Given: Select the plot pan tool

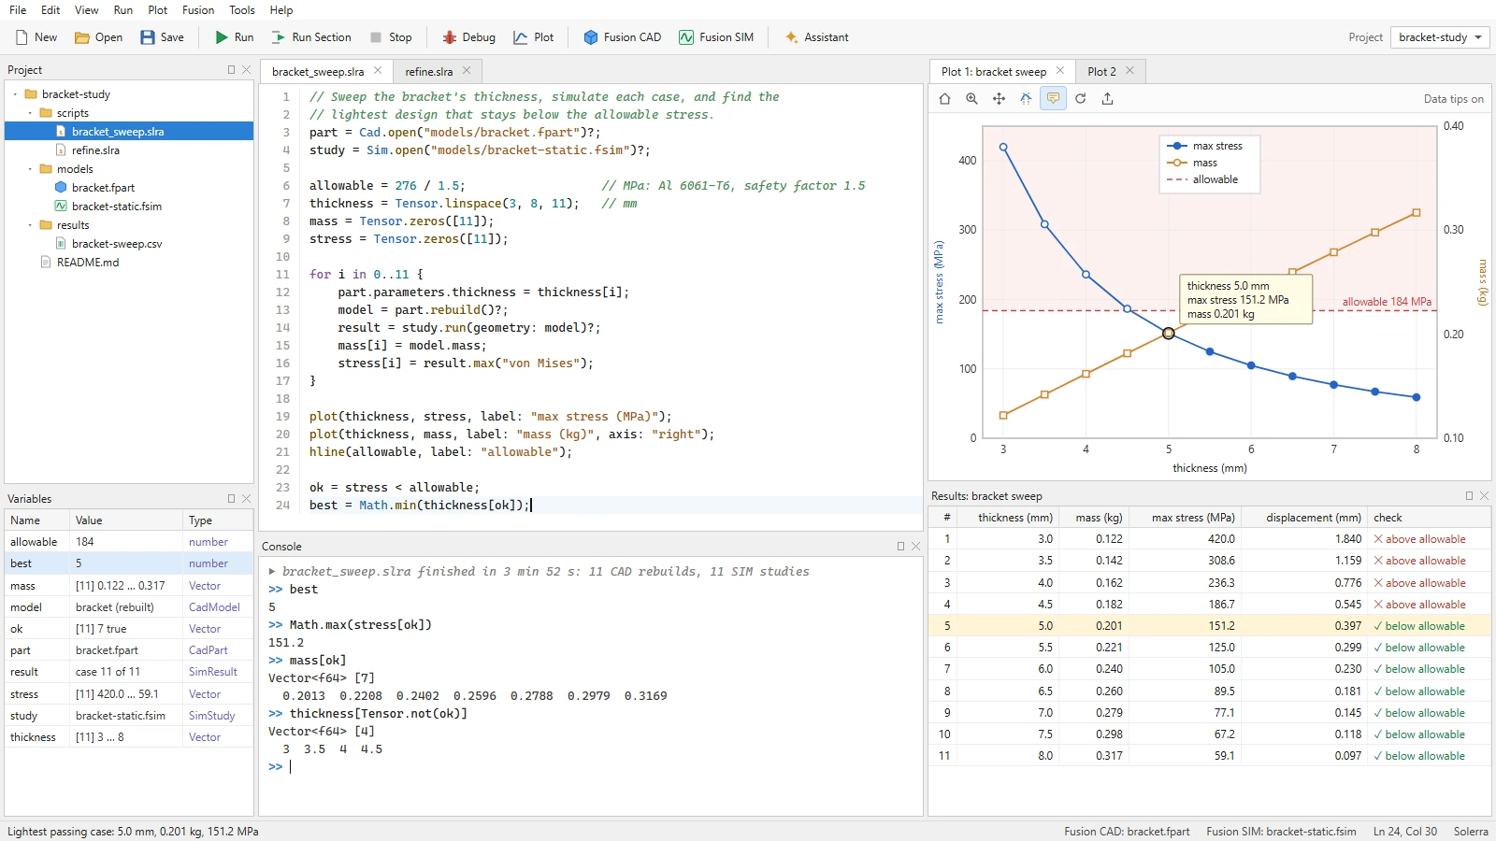Looking at the screenshot, I should [999, 99].
